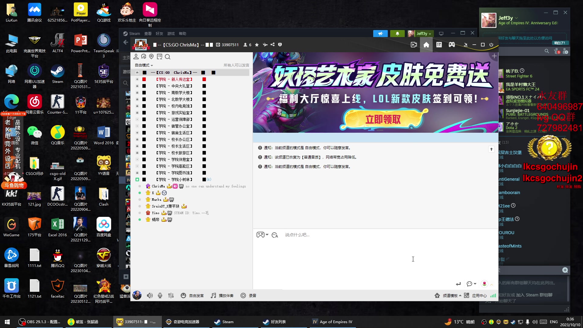Click 播放伴奏 play accompaniment button
This screenshot has height=328, width=583.
[222, 296]
